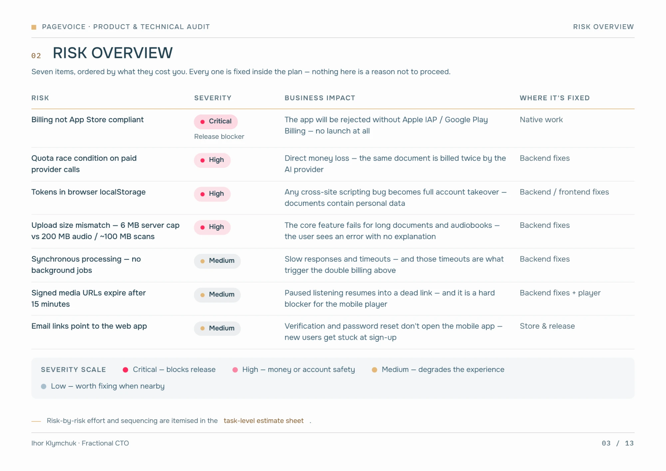This screenshot has width=666, height=471.
Task: Click the orange square beside PAGEVOICE header
Action: (34, 27)
